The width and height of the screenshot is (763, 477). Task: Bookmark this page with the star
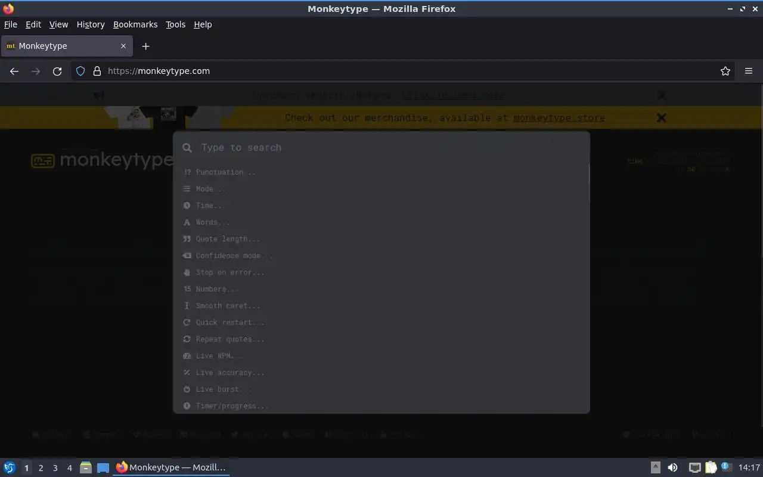(x=725, y=71)
